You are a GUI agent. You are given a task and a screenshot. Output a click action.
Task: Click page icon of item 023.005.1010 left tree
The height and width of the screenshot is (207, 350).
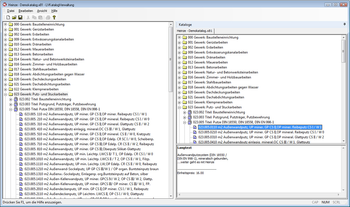click(21, 159)
